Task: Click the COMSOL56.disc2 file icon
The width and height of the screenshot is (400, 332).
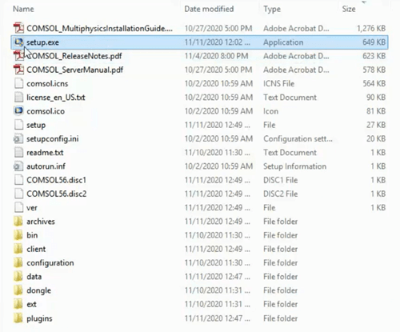Action: tap(18, 194)
